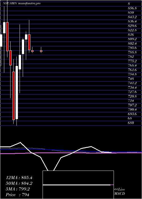Click the 795.6 price axis label
Viewport: 142px width, 199px height.
click(132, 48)
